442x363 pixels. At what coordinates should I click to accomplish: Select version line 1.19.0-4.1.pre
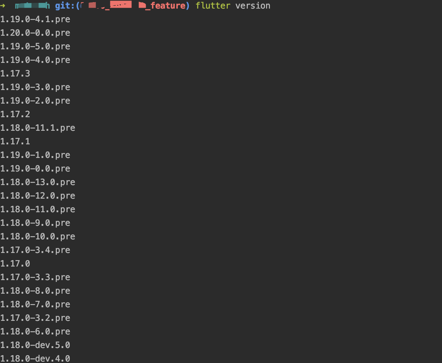[x=35, y=19]
